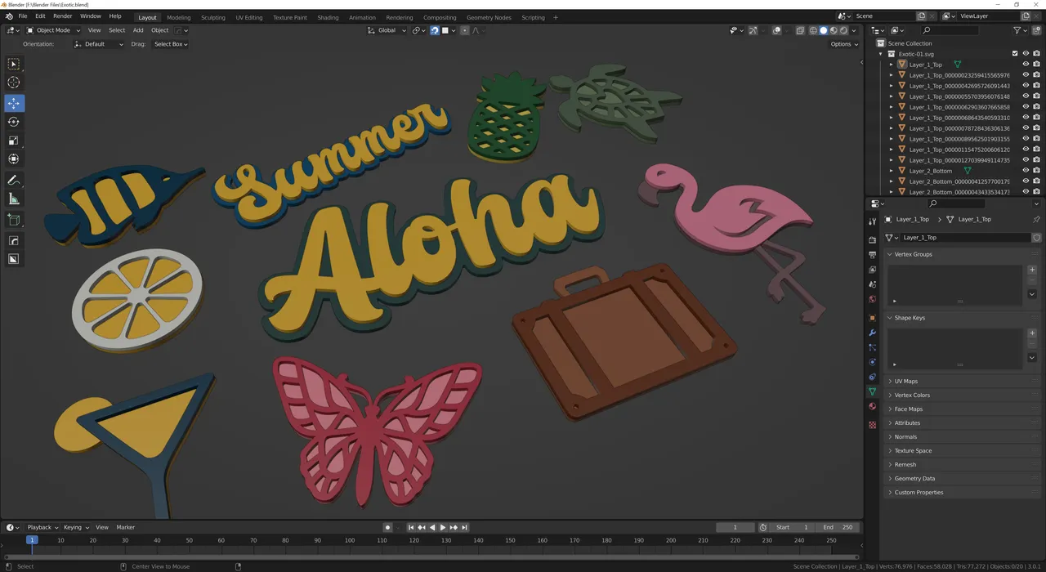
Task: Switch to wireframe viewport shading
Action: pos(813,30)
